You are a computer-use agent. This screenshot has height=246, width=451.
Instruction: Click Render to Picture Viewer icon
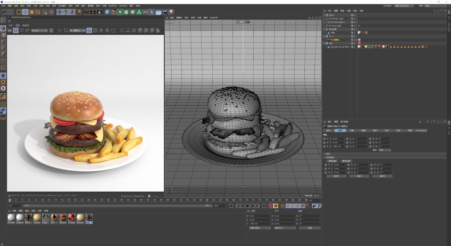click(93, 12)
